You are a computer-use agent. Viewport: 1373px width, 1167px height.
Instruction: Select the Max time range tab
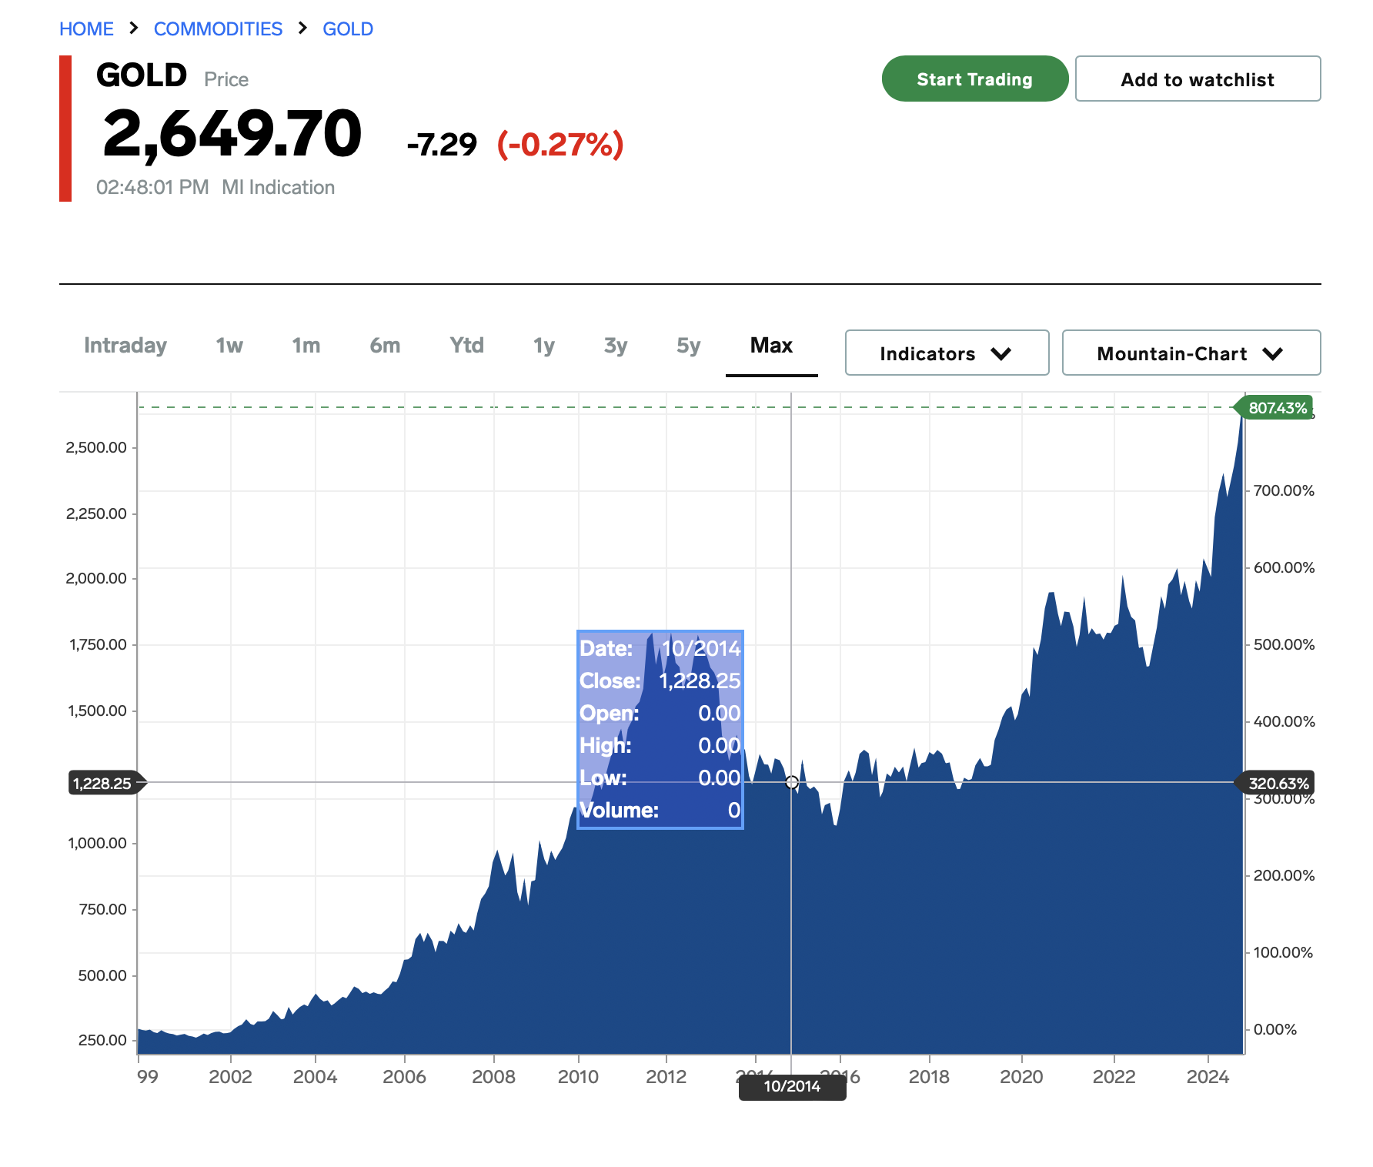click(x=771, y=346)
